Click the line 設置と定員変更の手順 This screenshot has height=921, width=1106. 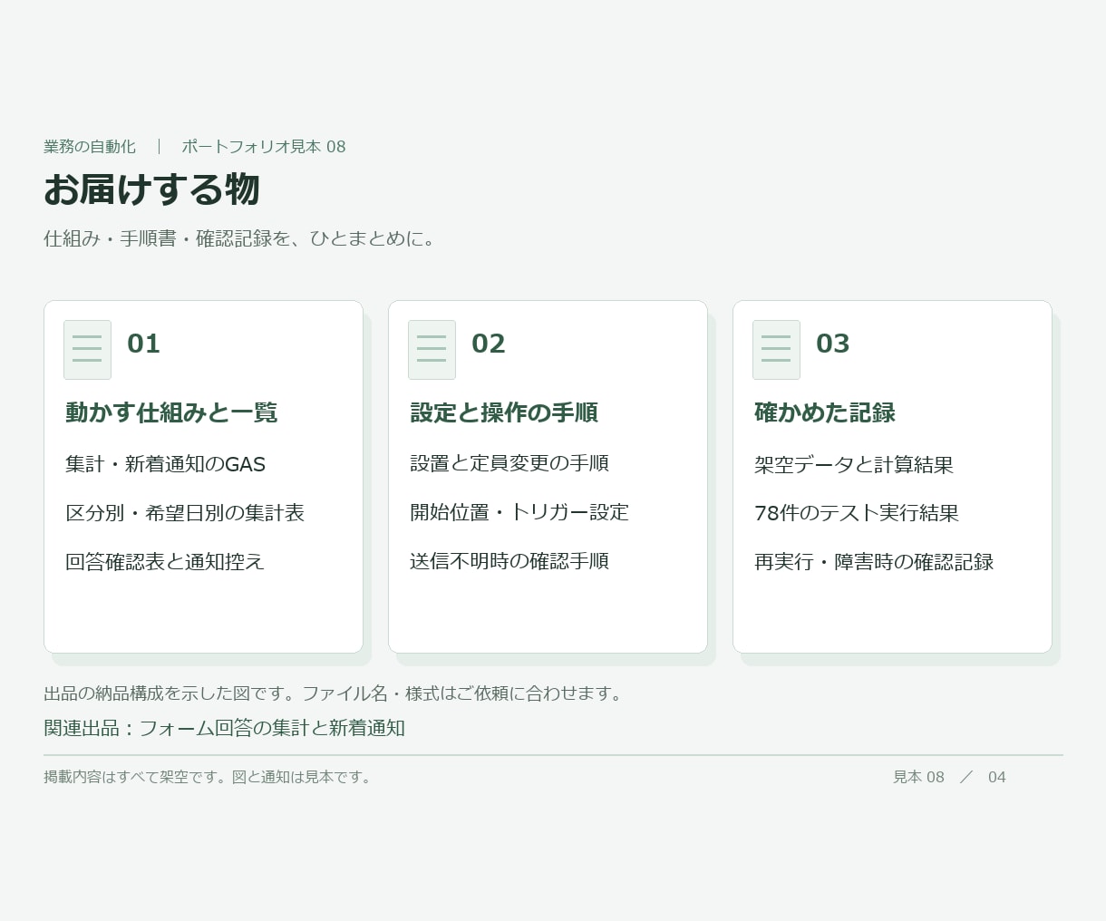509,463
